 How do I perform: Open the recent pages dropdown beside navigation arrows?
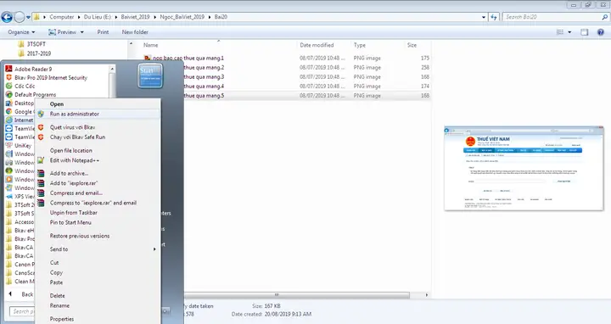coord(28,18)
